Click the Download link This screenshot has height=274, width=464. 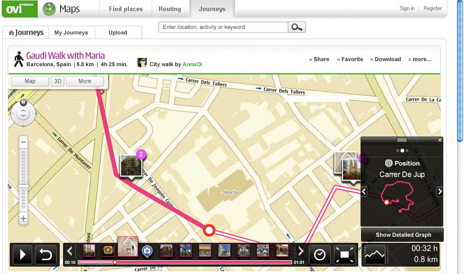385,59
